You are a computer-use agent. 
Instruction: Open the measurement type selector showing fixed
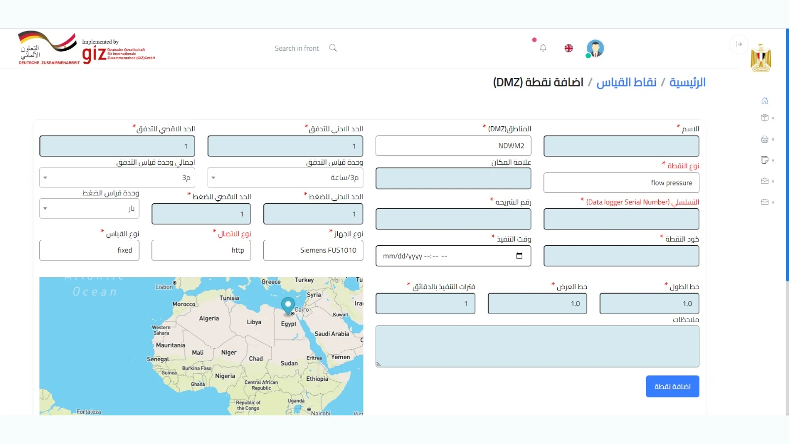(89, 251)
